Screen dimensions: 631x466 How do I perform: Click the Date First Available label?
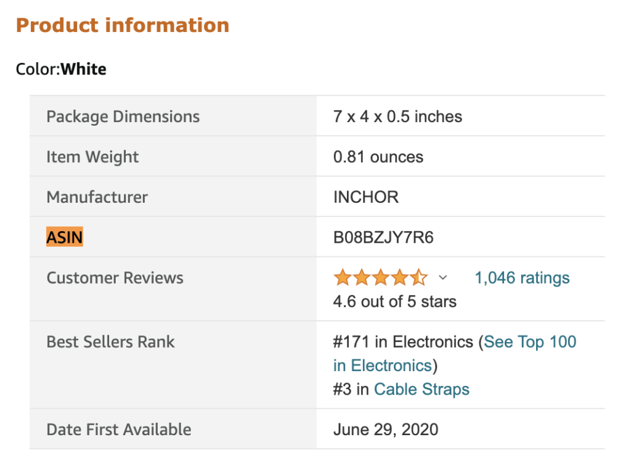tap(119, 430)
